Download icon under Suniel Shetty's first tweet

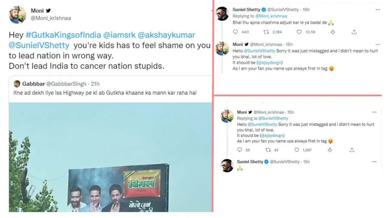[333, 32]
